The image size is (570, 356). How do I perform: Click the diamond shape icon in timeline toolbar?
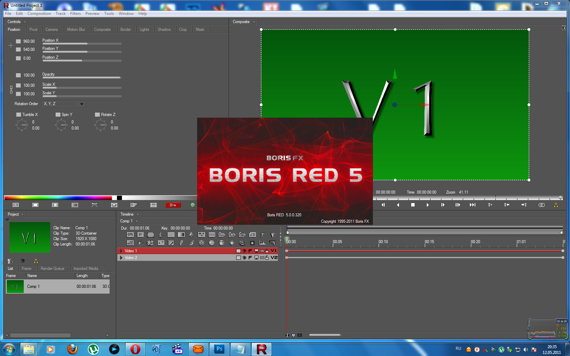(x=232, y=243)
